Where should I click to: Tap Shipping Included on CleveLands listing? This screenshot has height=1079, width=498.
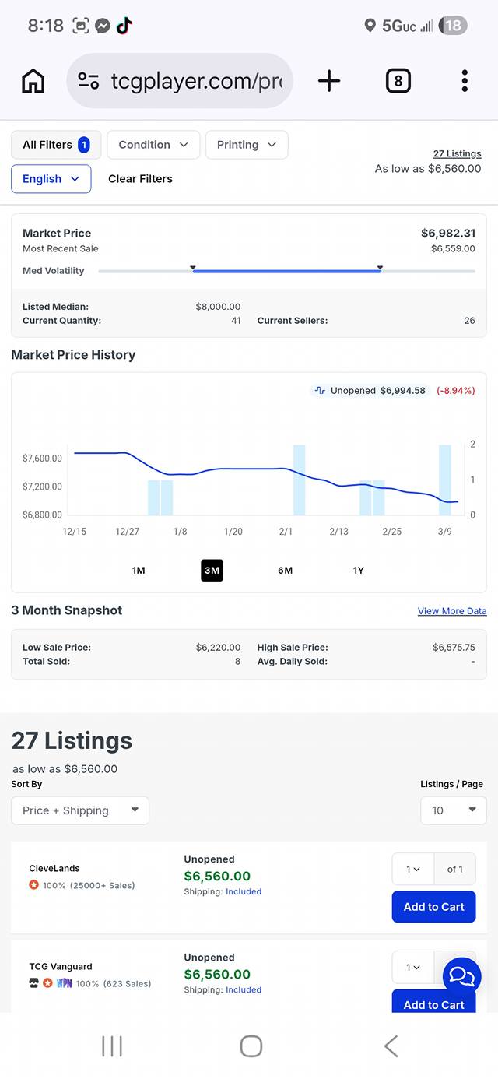[x=223, y=892]
